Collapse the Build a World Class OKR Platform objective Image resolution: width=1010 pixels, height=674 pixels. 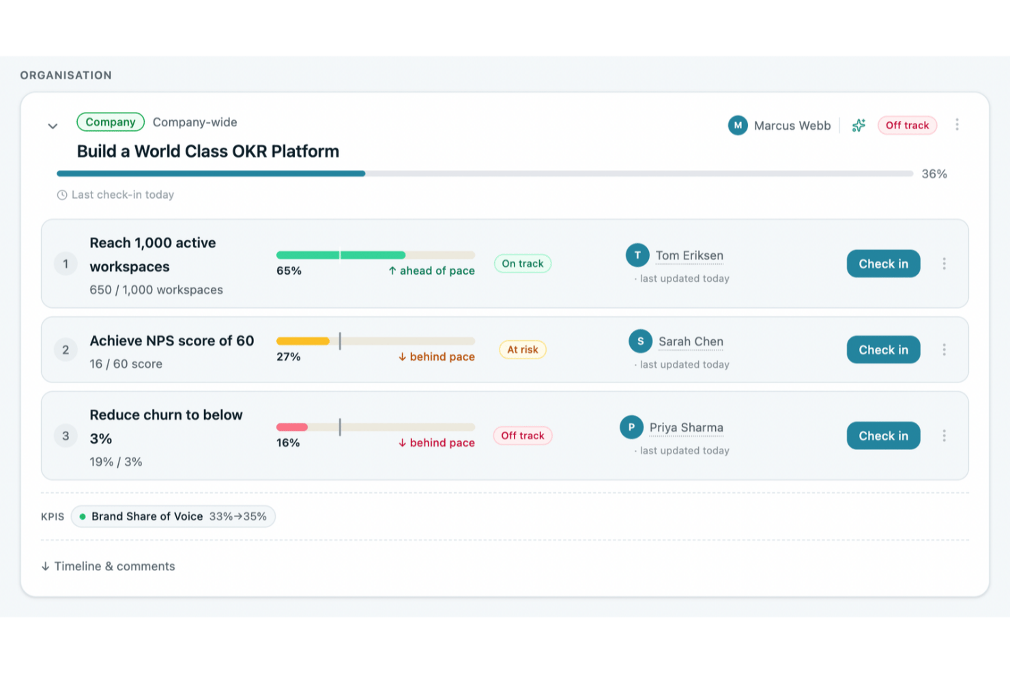(x=53, y=126)
